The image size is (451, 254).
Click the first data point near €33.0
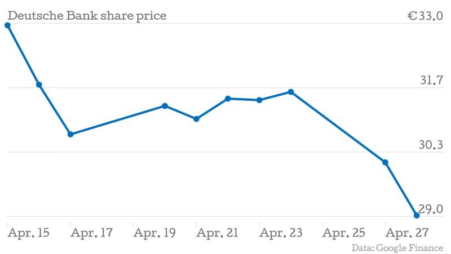(x=7, y=25)
